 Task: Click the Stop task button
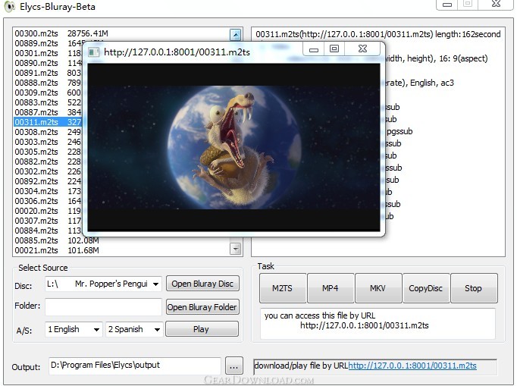point(474,288)
